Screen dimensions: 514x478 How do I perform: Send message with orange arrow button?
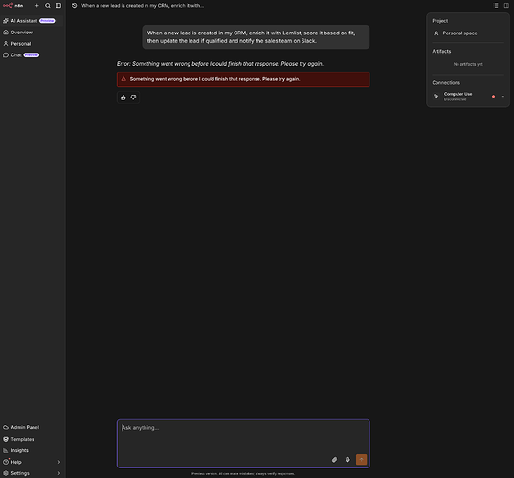click(361, 459)
